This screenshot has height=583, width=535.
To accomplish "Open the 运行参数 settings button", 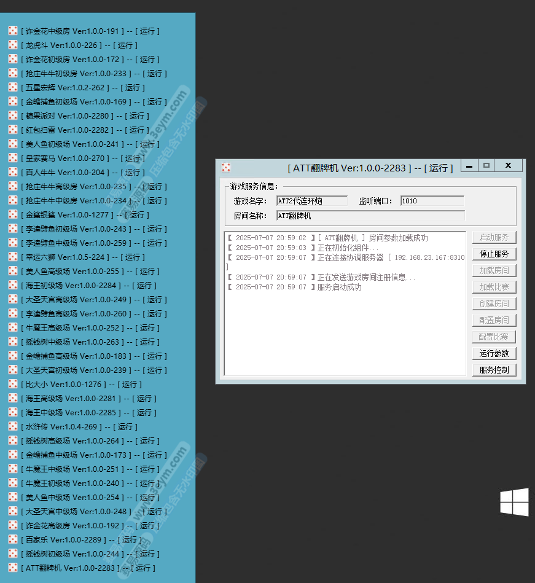I will (494, 353).
